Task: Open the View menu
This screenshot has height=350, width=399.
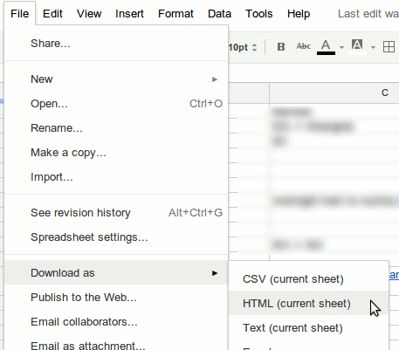Action: pyautogui.click(x=89, y=14)
